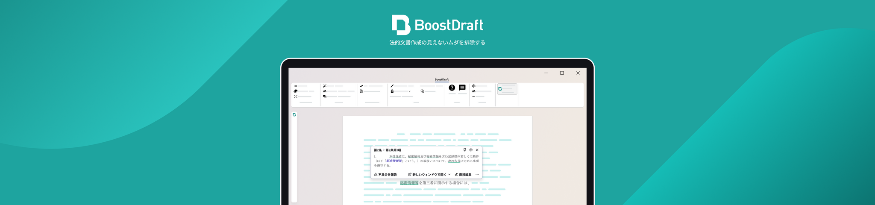Click the BoostDraft logo button in ribbon
Image resolution: width=875 pixels, height=205 pixels.
tap(507, 89)
